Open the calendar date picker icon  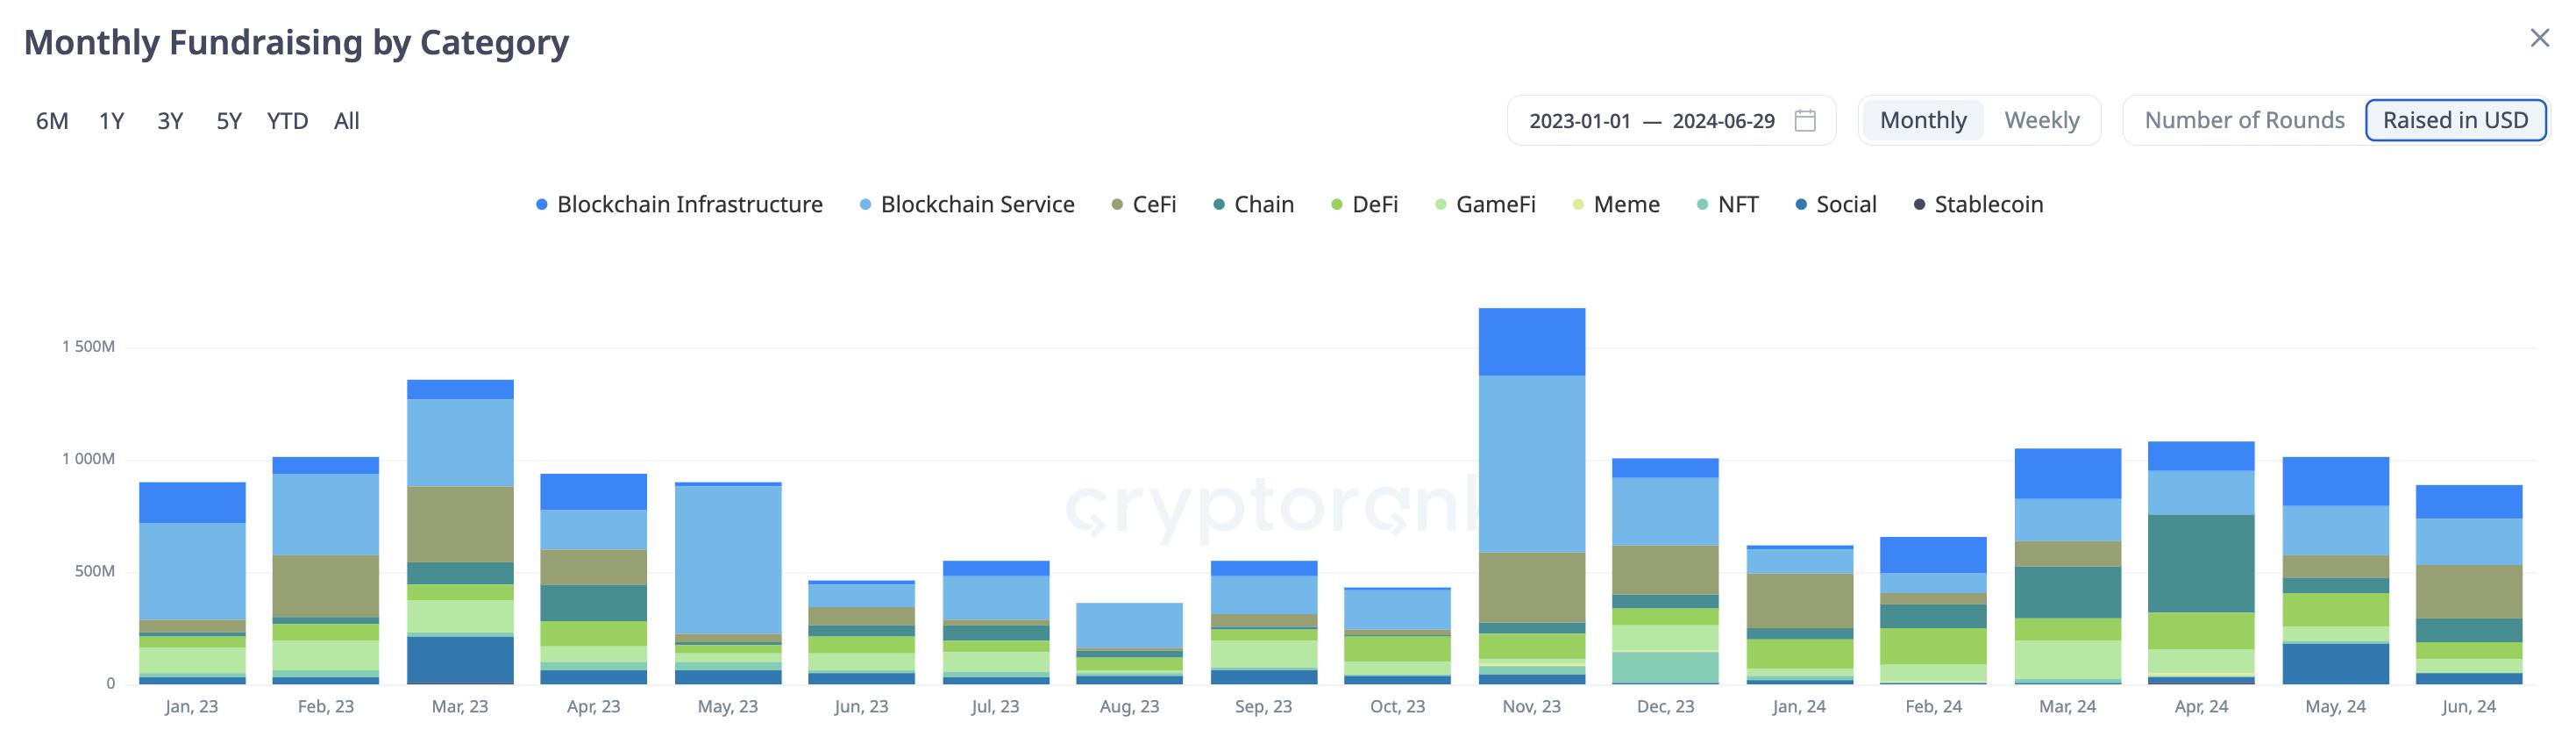click(1805, 121)
